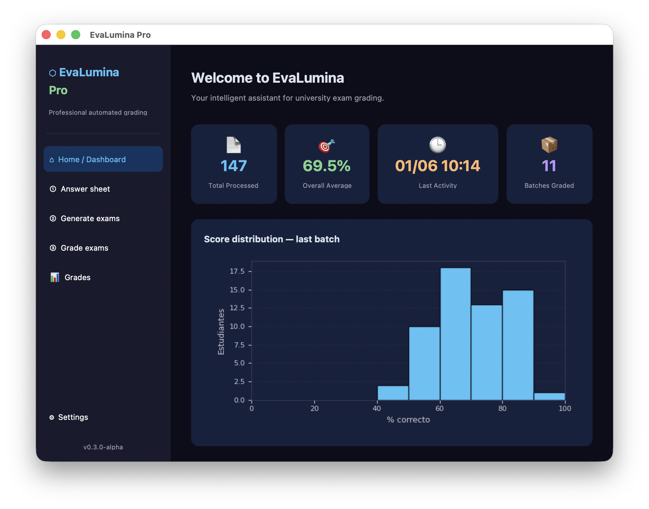Image resolution: width=649 pixels, height=509 pixels.
Task: Click the Last Activity label
Action: [x=438, y=186]
